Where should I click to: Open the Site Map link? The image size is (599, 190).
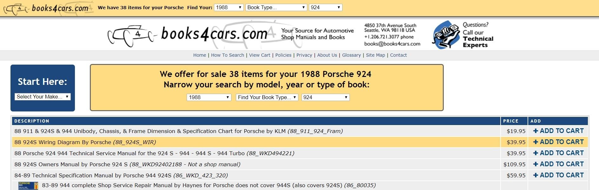click(375, 55)
